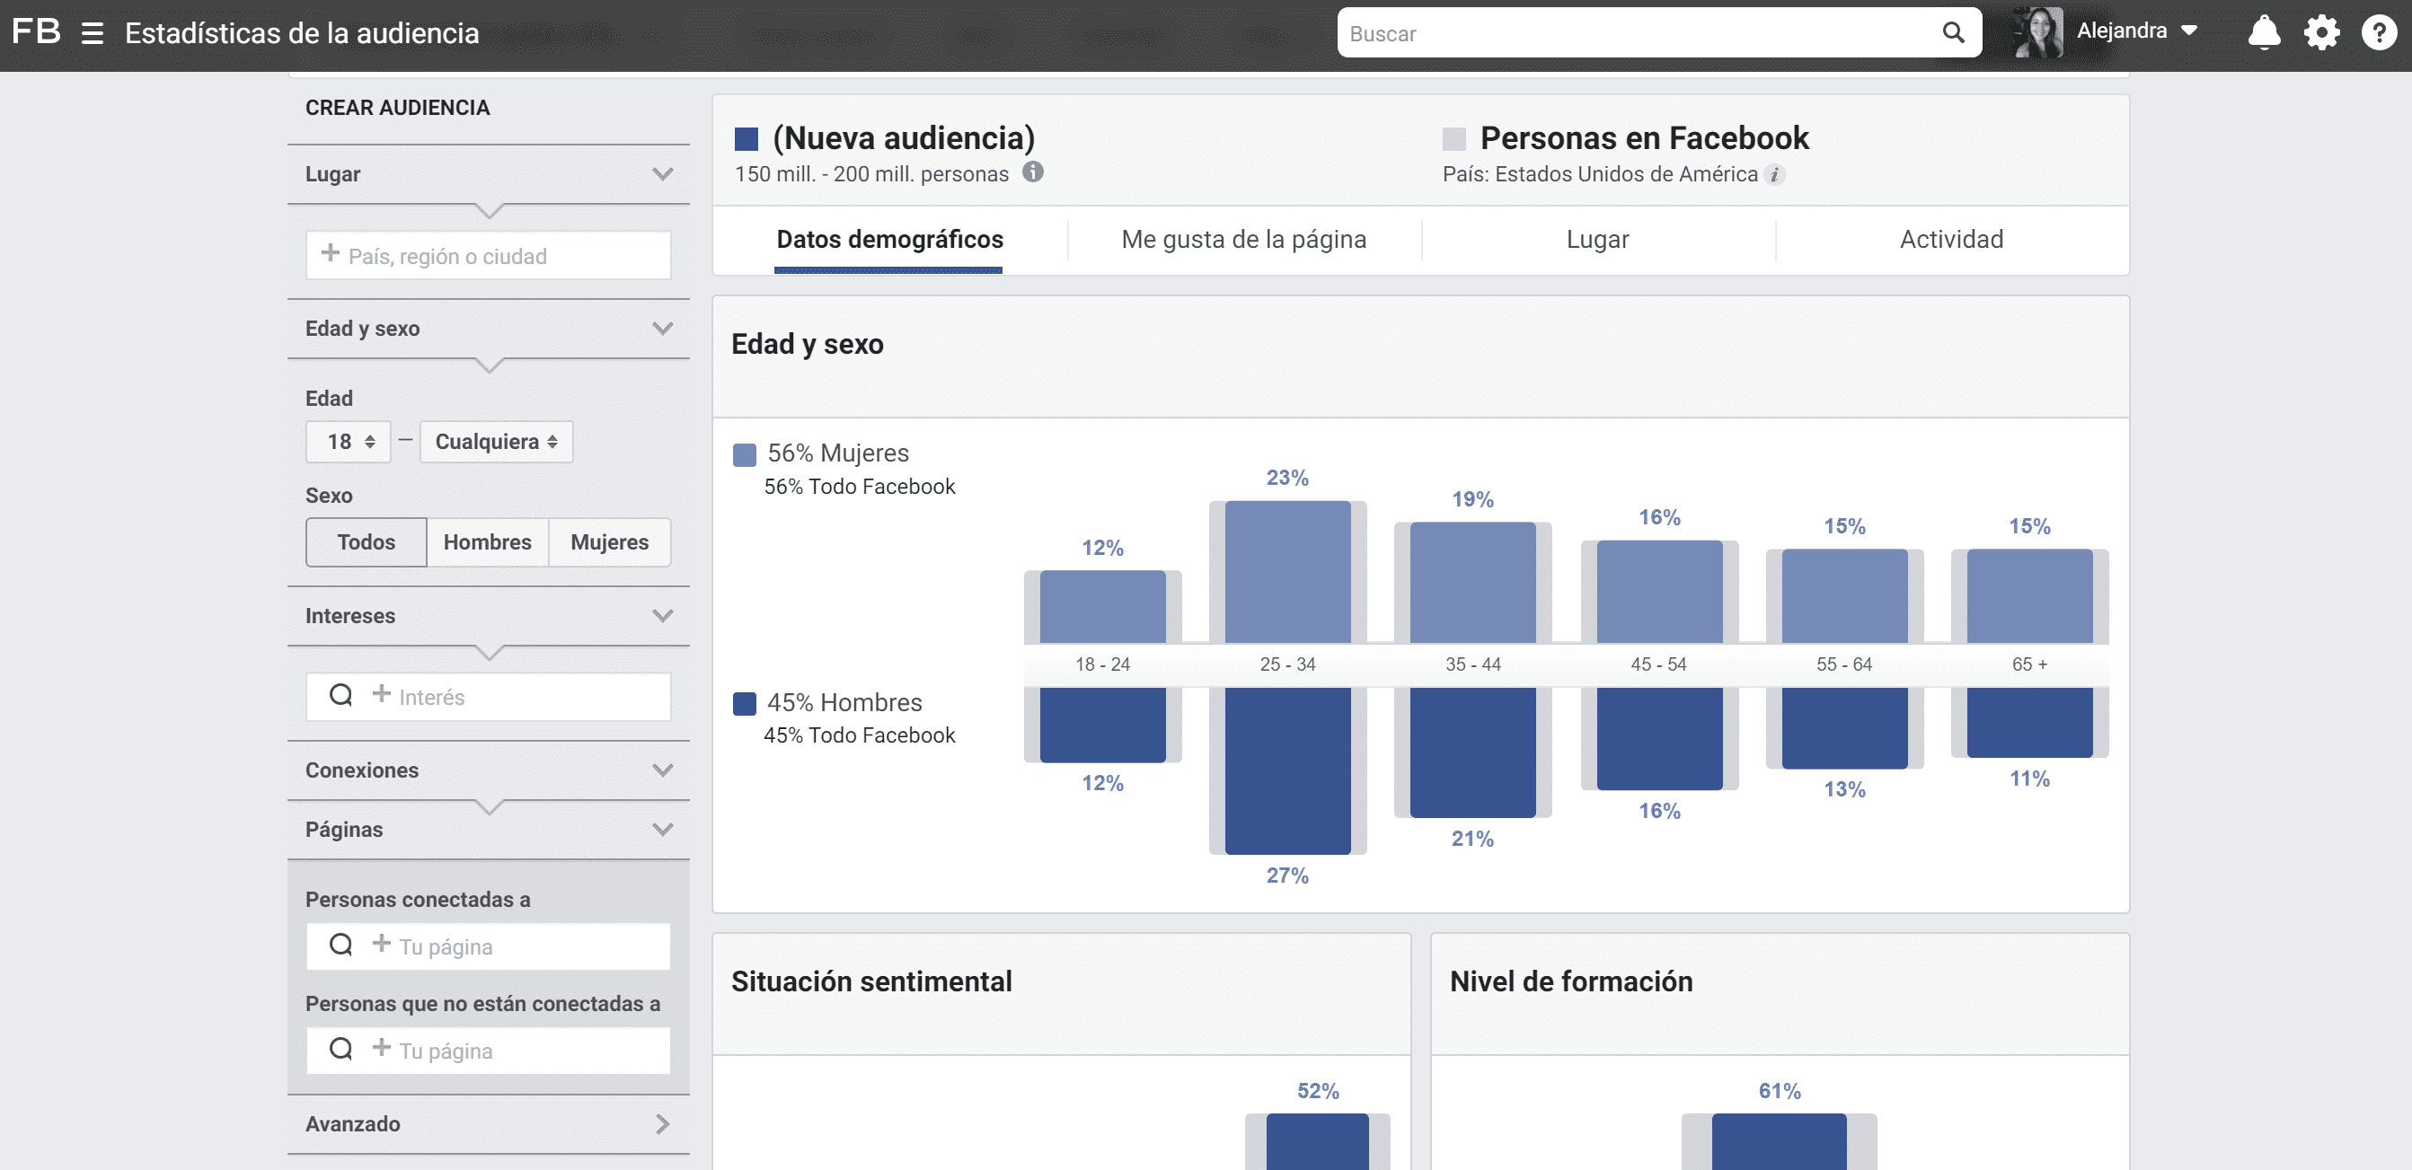Click info icon next to country name

point(1774,174)
